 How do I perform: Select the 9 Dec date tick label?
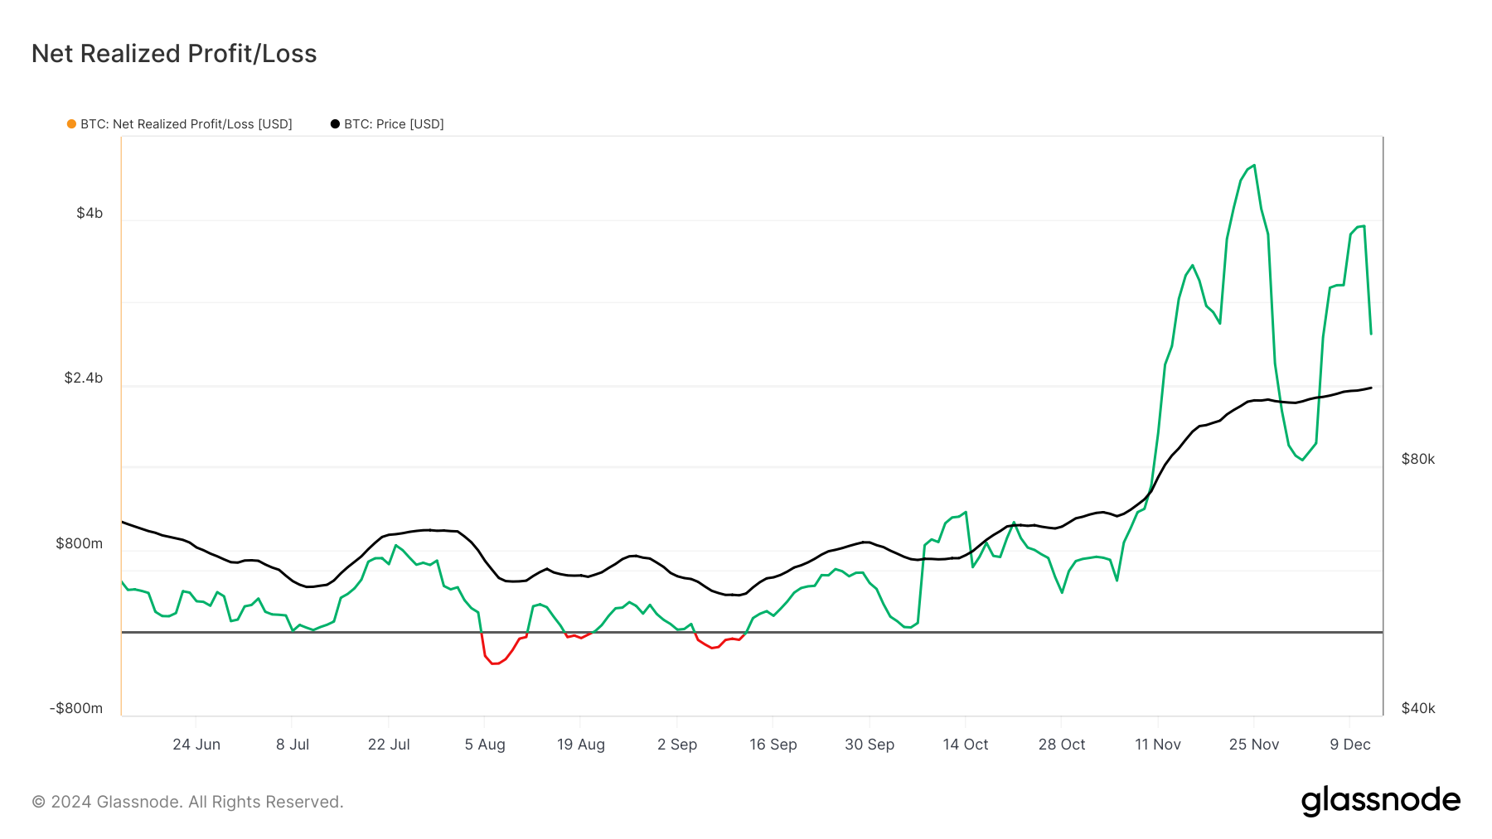[1350, 745]
